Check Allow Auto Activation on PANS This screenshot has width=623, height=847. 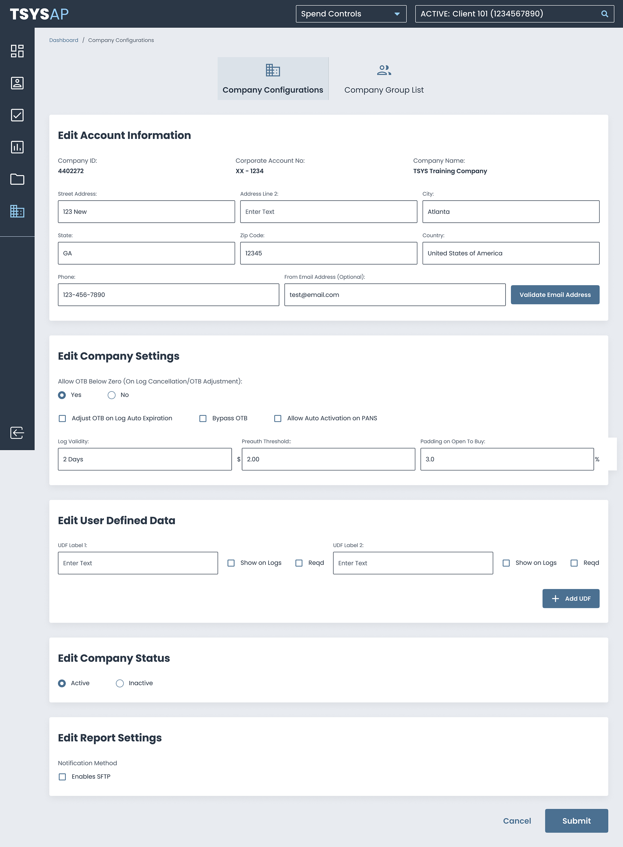(277, 418)
